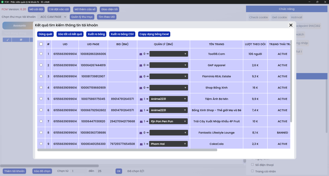Toggle the select-all checkbox in the table header
The image size is (329, 176).
[x=41, y=44]
